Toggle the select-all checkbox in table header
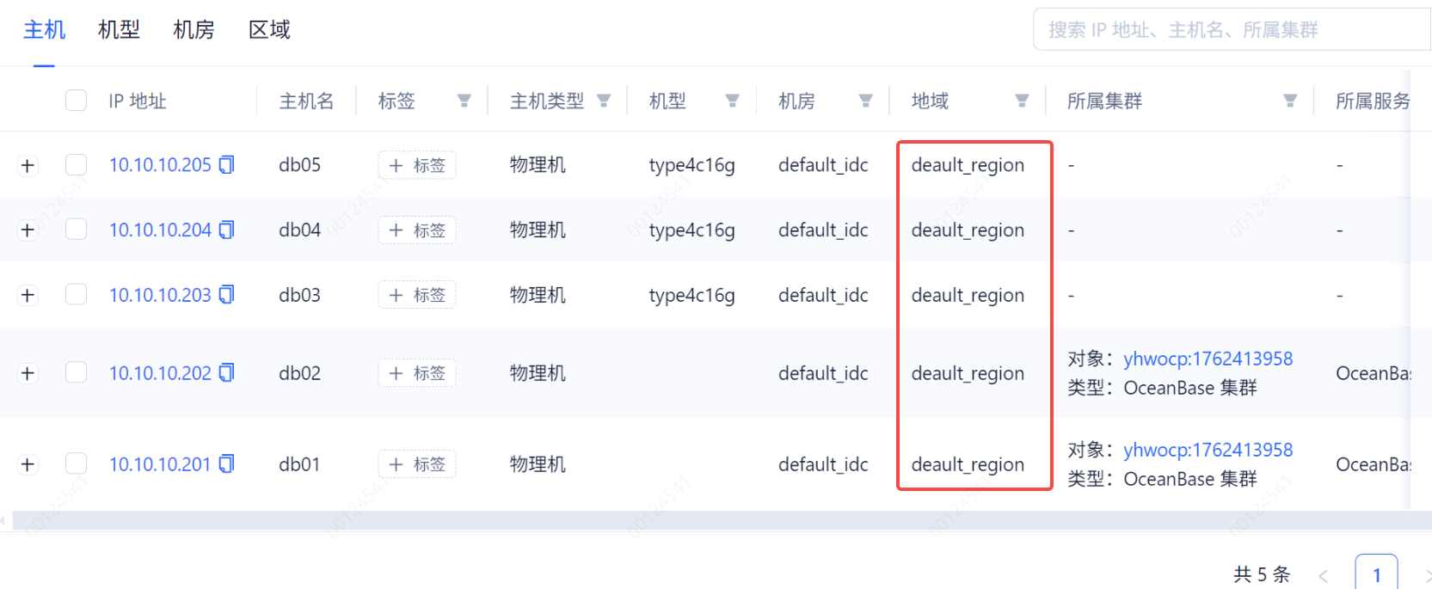The width and height of the screenshot is (1432, 589). tap(77, 101)
